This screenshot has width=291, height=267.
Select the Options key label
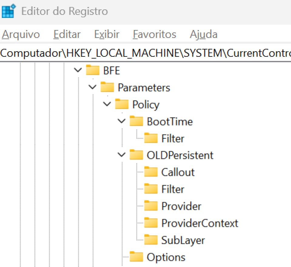pyautogui.click(x=166, y=258)
